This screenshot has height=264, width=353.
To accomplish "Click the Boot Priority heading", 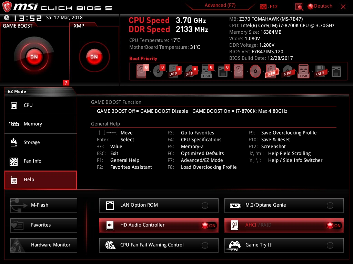I will point(143,58).
